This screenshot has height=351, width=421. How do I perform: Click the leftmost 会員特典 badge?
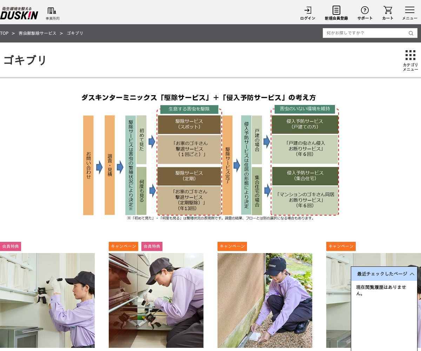[x=11, y=246]
